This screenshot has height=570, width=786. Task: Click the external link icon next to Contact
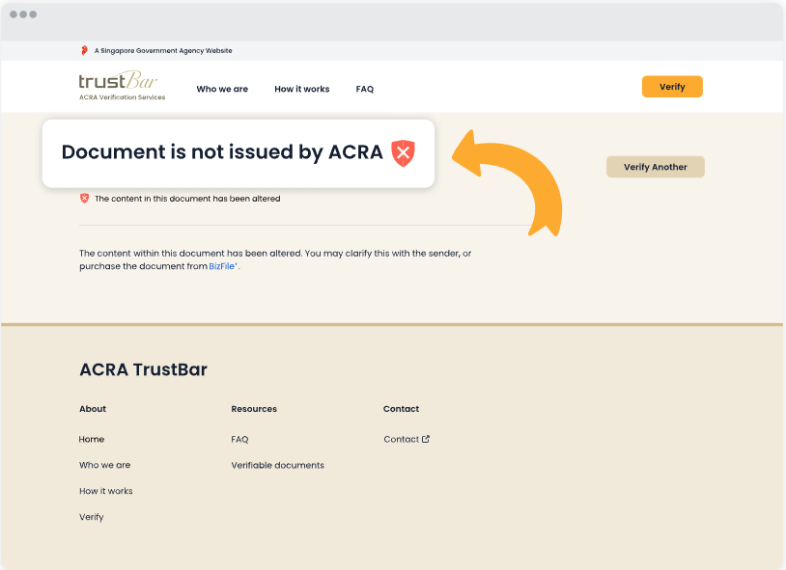pyautogui.click(x=426, y=439)
